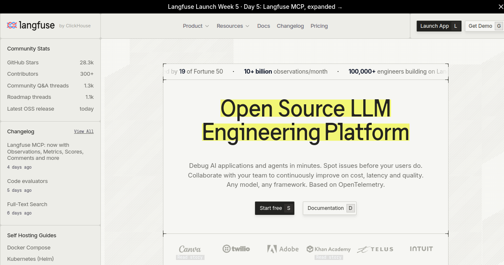Open Roadmap threads stat

(50, 97)
